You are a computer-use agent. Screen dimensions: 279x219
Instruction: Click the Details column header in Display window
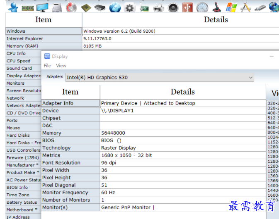(x=183, y=92)
